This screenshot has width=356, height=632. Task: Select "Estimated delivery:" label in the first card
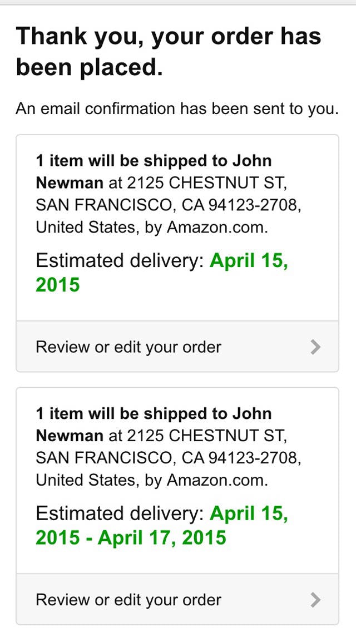click(x=120, y=261)
